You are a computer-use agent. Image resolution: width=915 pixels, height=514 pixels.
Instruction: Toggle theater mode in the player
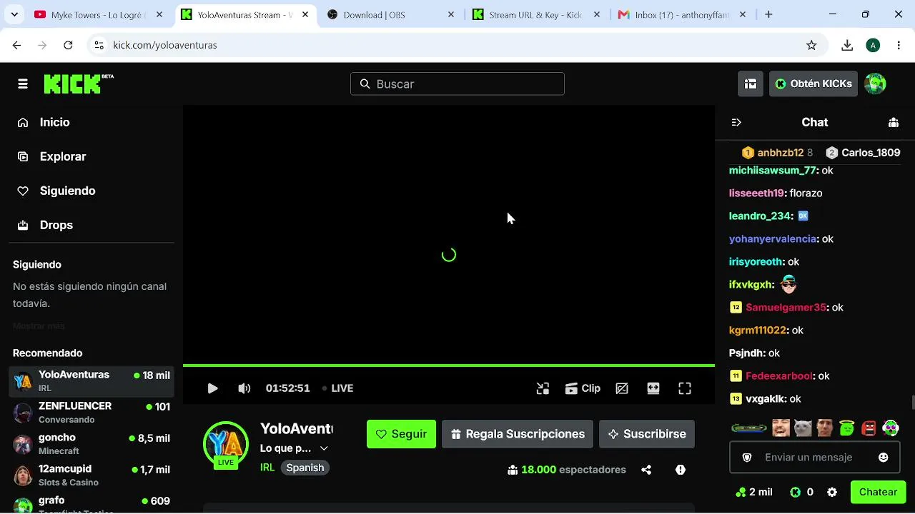coord(653,388)
